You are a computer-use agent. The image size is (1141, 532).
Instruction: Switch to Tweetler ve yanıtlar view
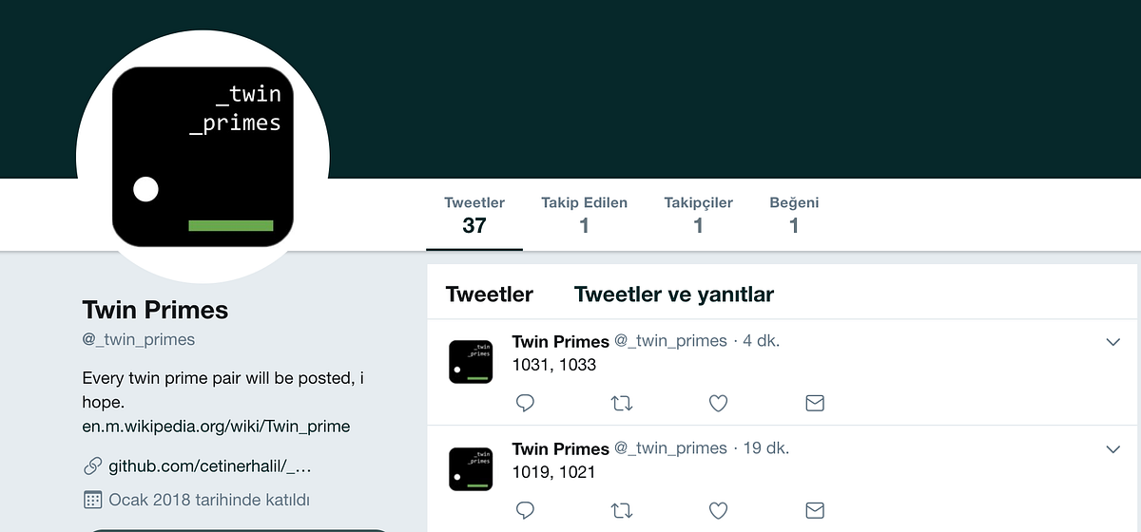point(674,294)
